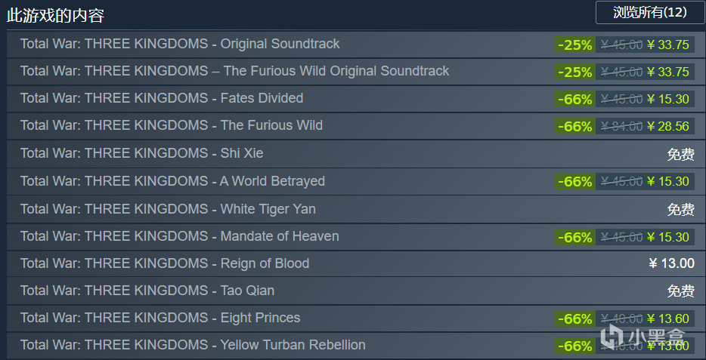The height and width of the screenshot is (360, 706).
Task: Click the 此游戏的内容 section heading
Action: click(56, 14)
